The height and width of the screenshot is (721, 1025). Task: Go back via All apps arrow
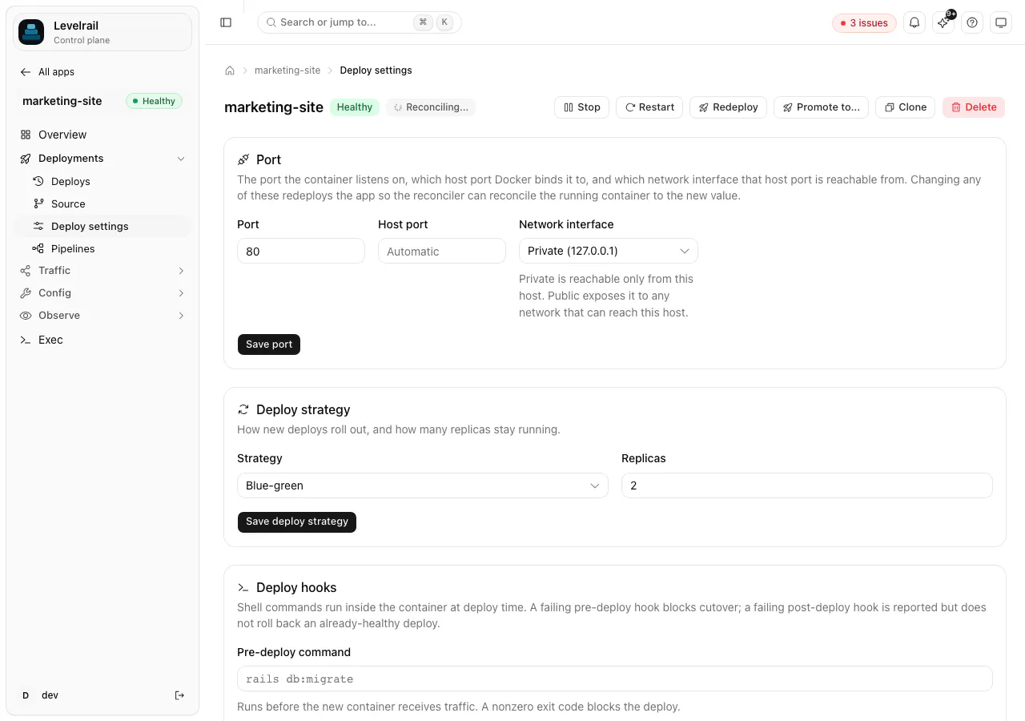tap(47, 72)
